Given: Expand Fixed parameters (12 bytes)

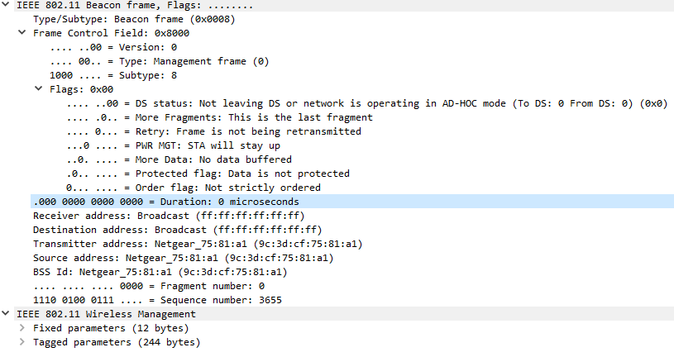Looking at the screenshot, I should [x=22, y=328].
